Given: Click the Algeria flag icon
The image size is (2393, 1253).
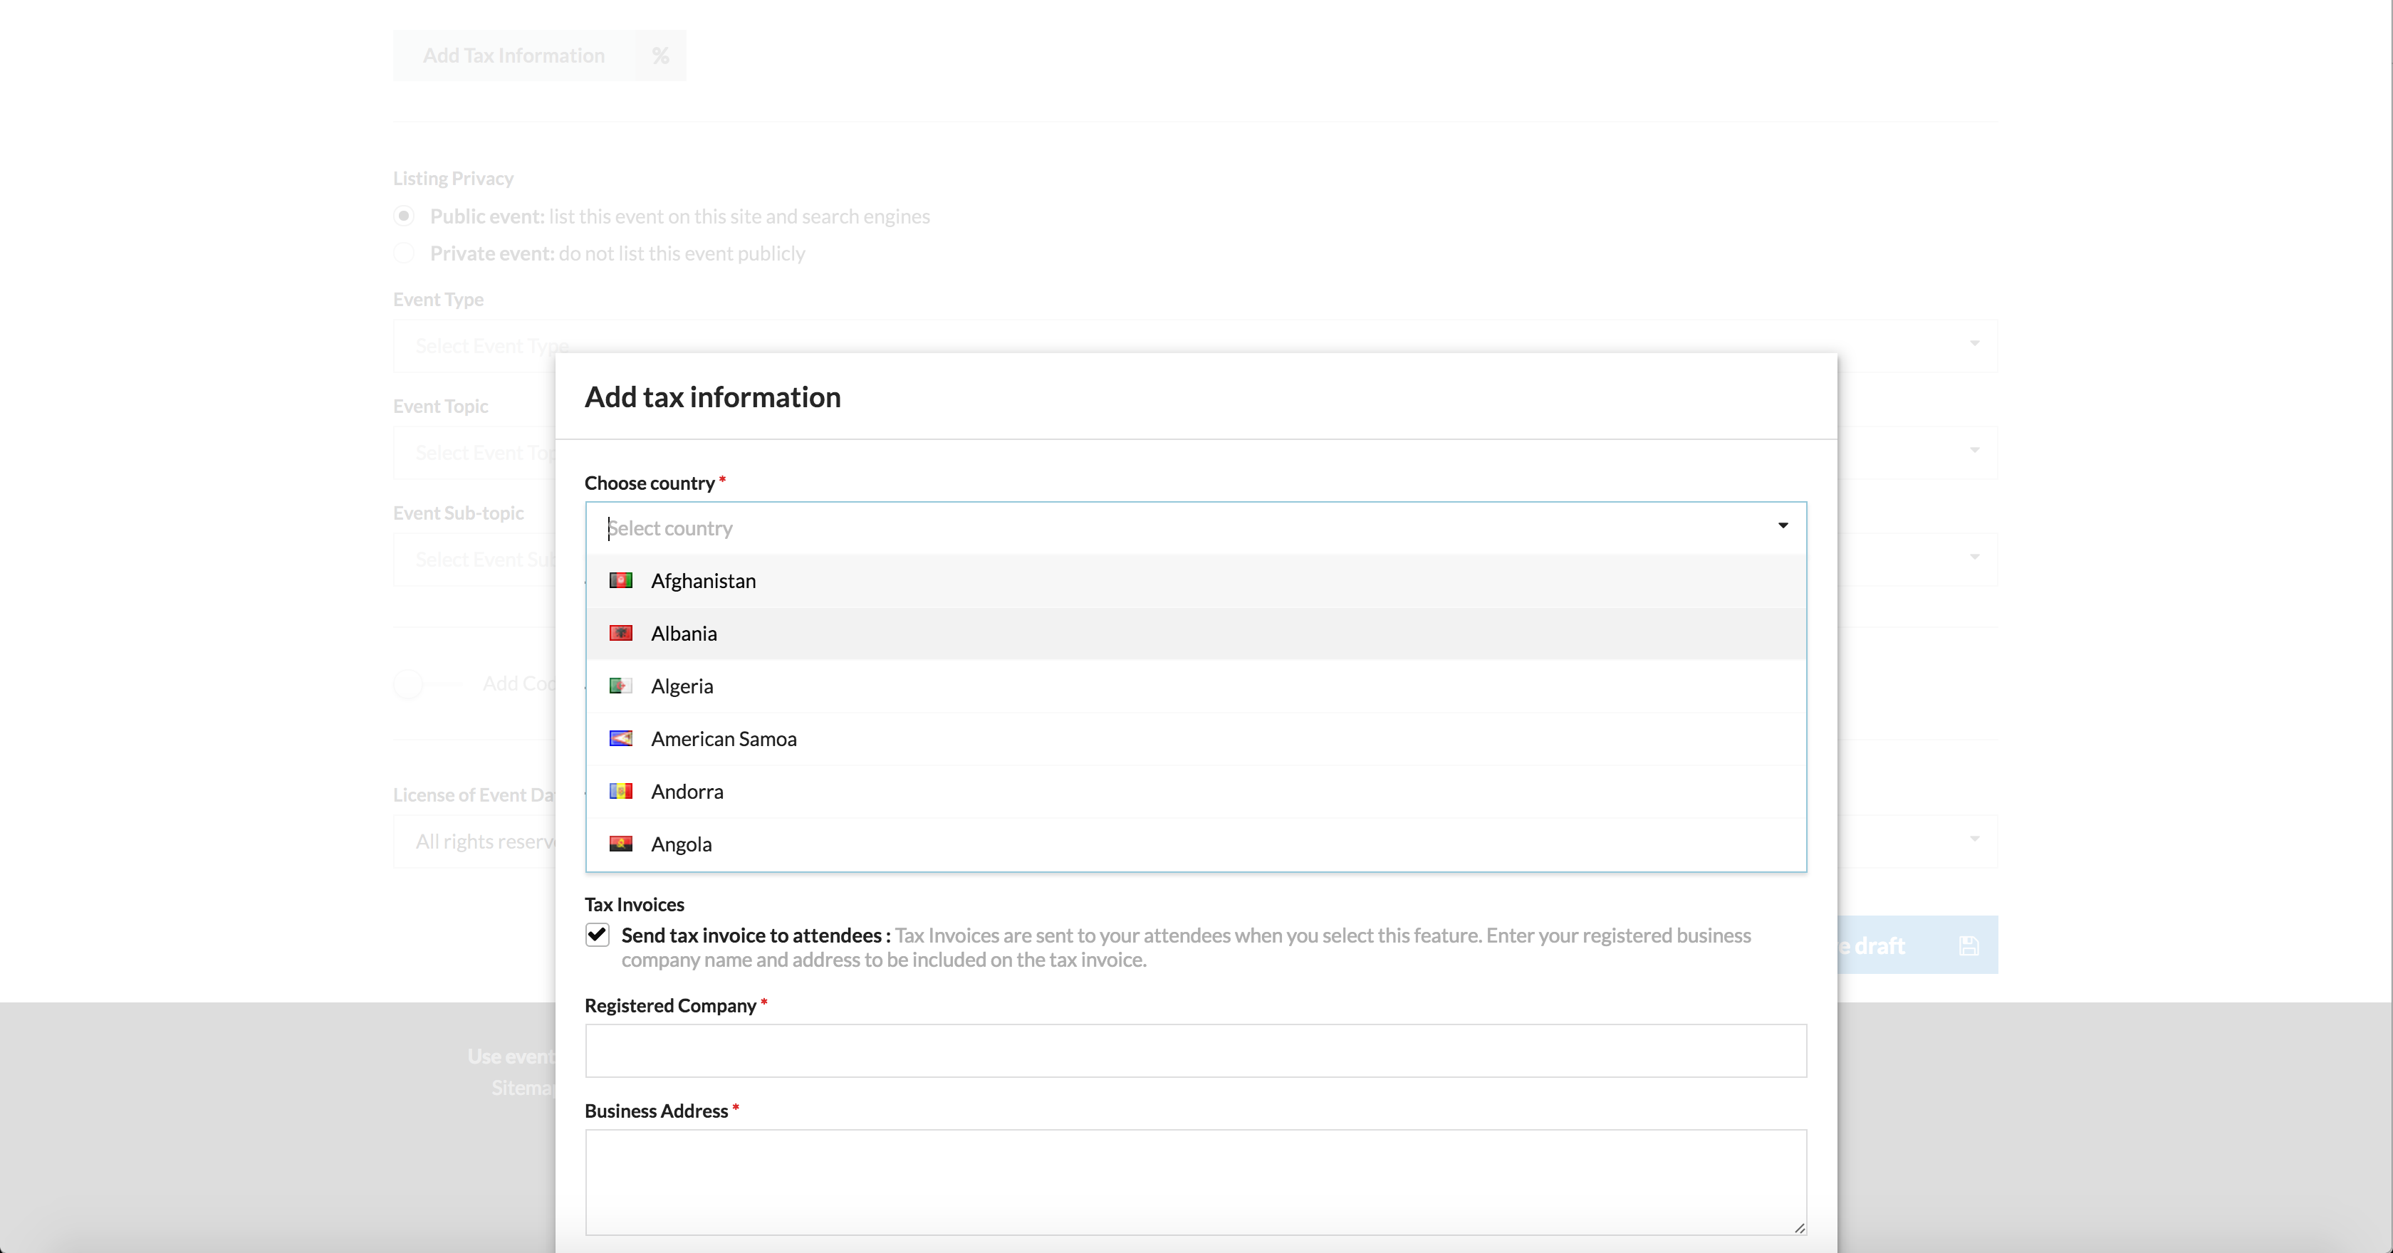Looking at the screenshot, I should [x=620, y=686].
